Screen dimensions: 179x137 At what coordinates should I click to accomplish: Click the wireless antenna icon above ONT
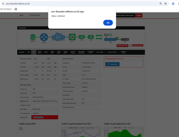click(x=106, y=35)
